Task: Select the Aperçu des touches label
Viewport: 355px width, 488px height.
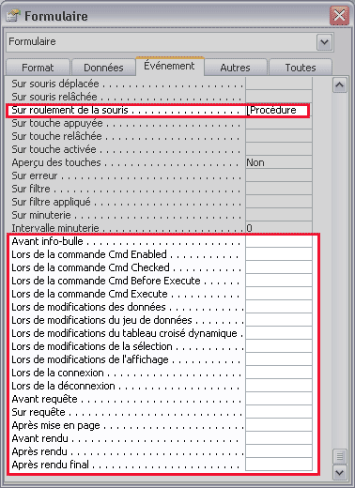Action: pos(56,162)
